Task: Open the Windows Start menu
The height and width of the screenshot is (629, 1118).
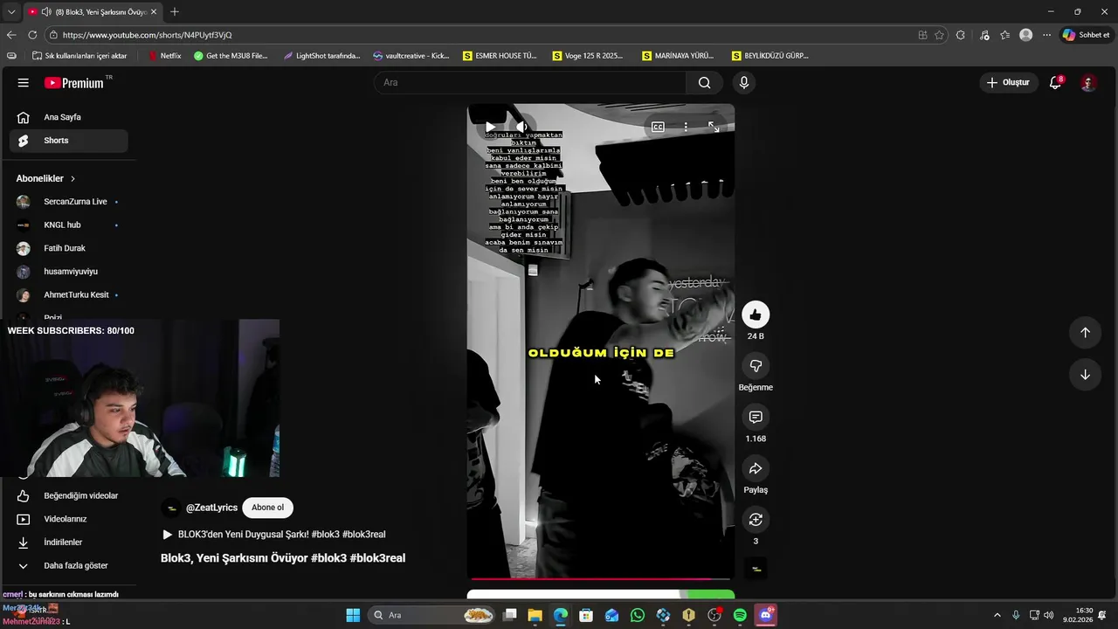Action: coord(353,615)
